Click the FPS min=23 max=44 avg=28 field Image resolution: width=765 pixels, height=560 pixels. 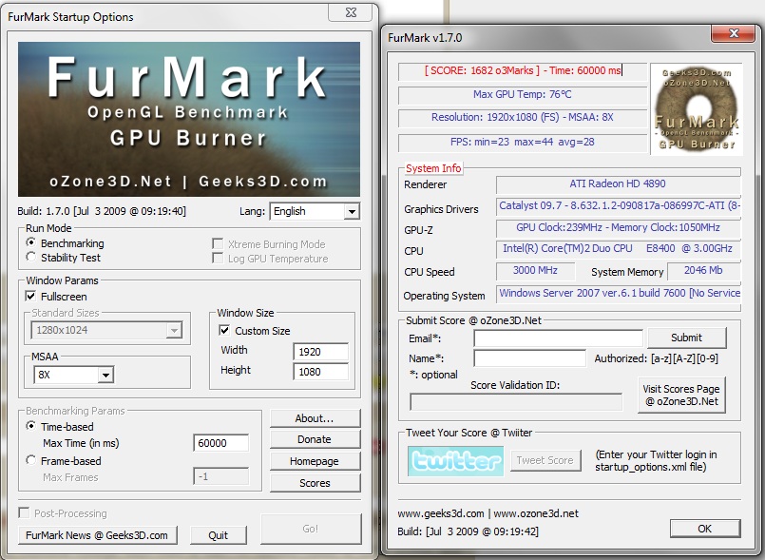523,142
